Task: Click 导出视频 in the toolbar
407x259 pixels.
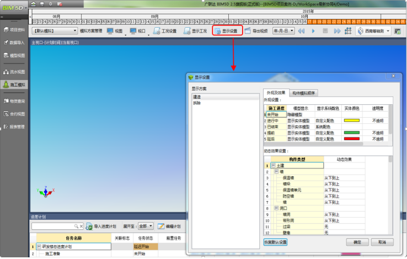Action: tap(256, 31)
